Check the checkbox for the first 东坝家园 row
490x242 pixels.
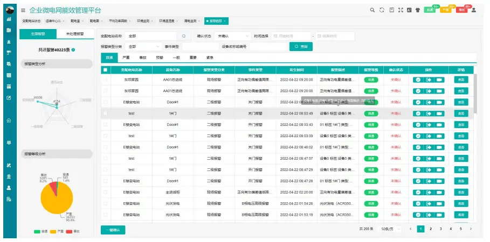(105, 80)
